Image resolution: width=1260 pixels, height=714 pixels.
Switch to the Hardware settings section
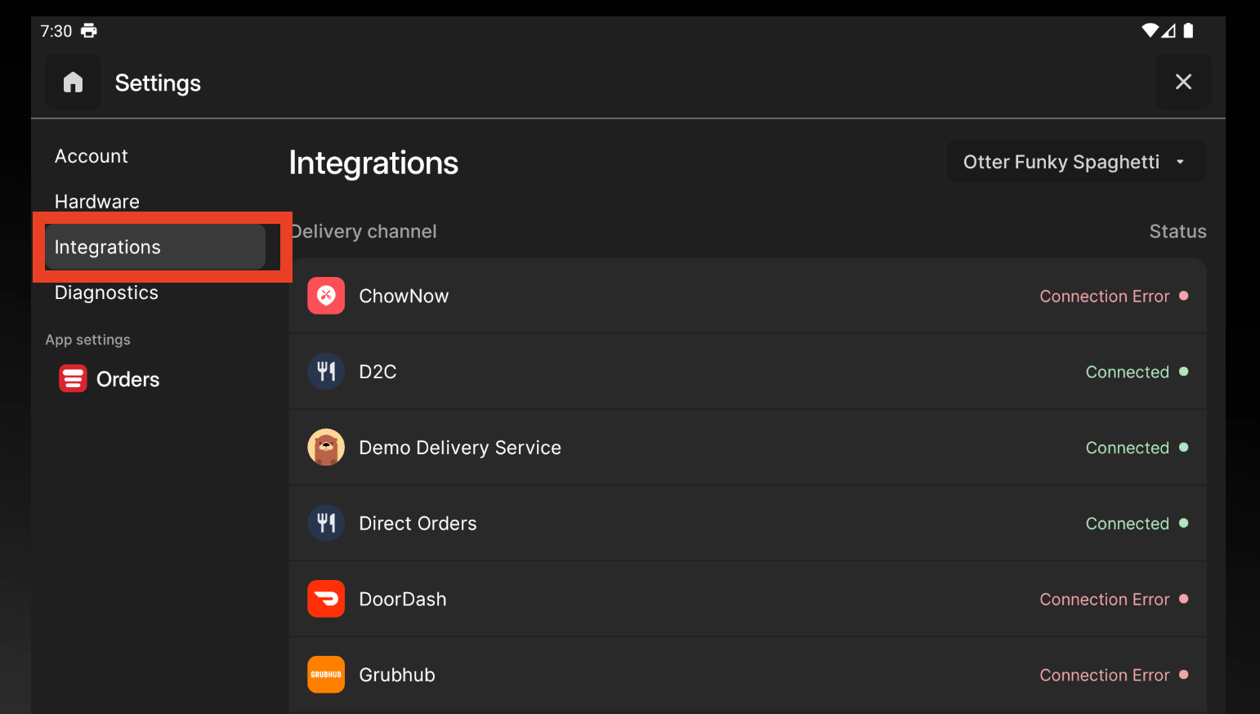click(x=97, y=201)
